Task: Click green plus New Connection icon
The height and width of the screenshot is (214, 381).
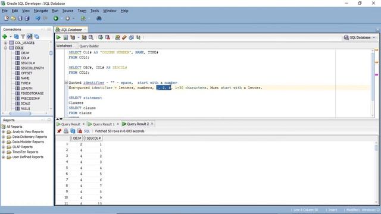Action: 5,37
